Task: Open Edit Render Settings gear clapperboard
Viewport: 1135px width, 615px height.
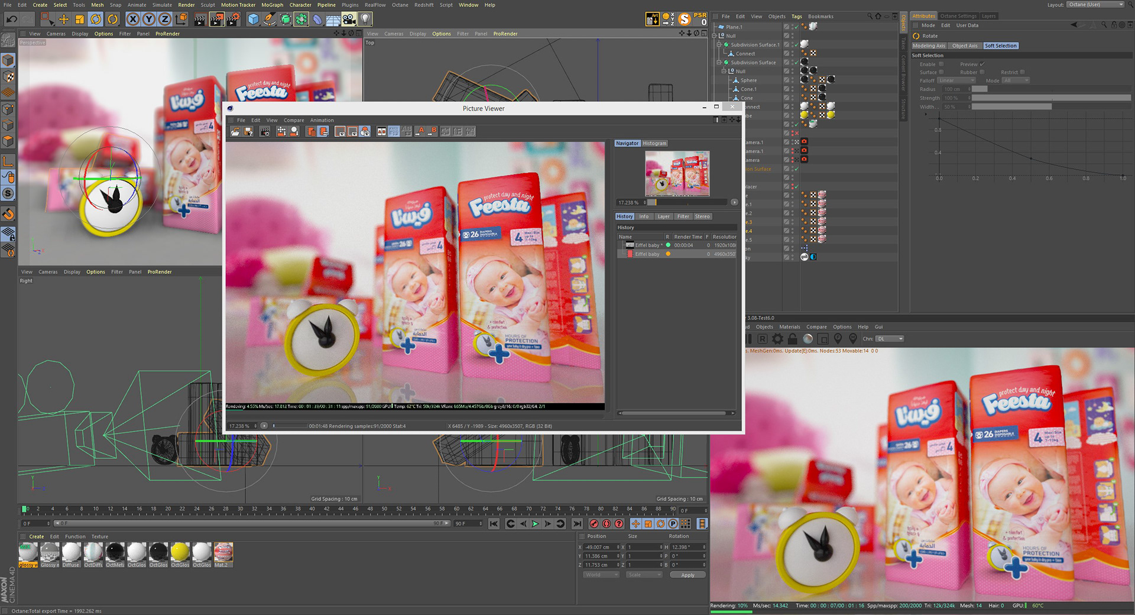Action: 234,20
